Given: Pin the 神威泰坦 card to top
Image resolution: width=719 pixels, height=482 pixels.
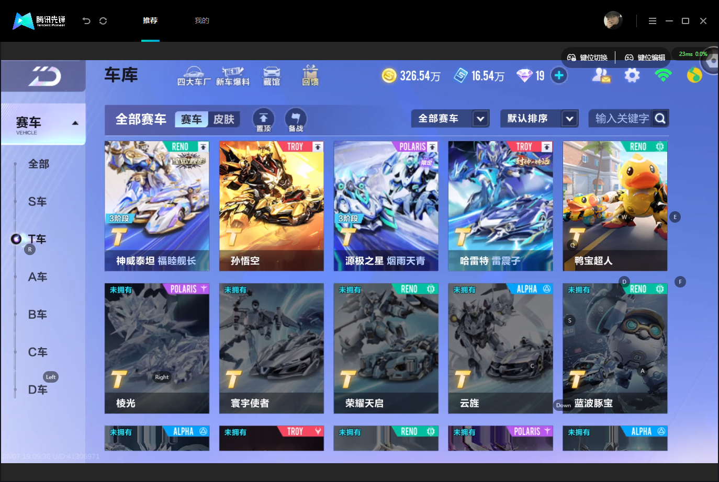Looking at the screenshot, I should click(x=203, y=147).
